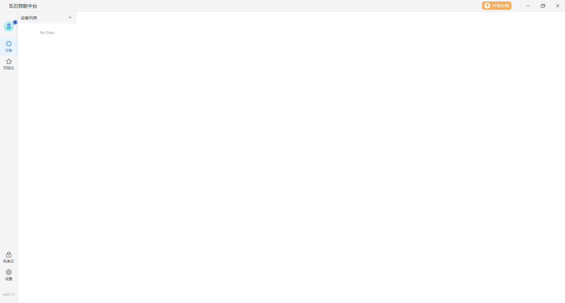Image resolution: width=565 pixels, height=303 pixels.
Task: Open the 私有云 lock icon
Action: tap(9, 255)
